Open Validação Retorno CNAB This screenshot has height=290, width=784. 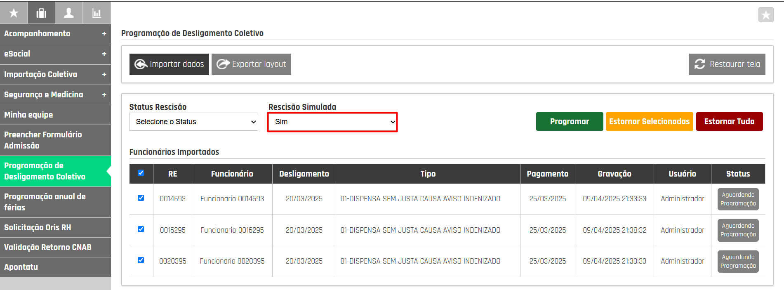pos(55,247)
